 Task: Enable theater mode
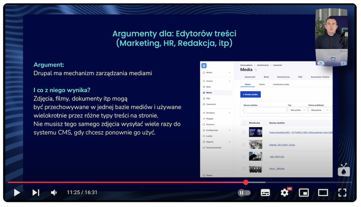(323, 192)
